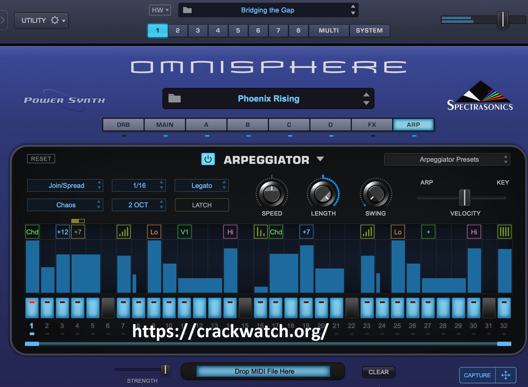Click the rising bars modifier on step 7
The image size is (528, 387).
click(124, 232)
